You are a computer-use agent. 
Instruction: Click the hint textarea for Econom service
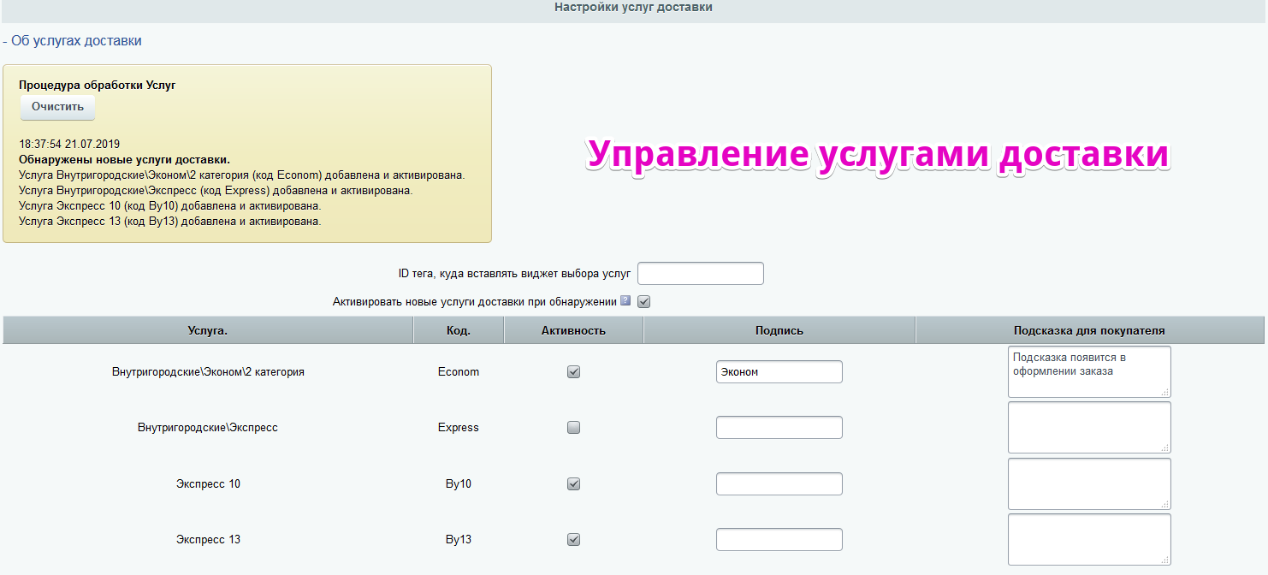click(x=1089, y=372)
